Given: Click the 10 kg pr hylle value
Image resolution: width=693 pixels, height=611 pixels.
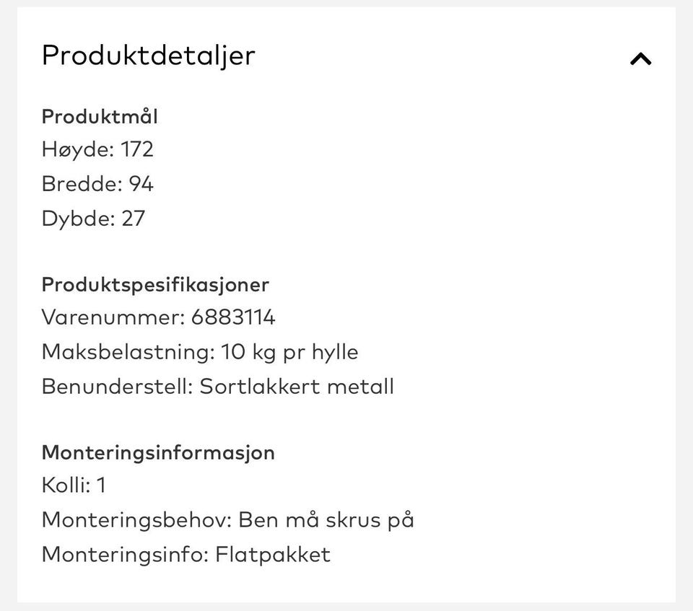Looking at the screenshot, I should coord(289,352).
